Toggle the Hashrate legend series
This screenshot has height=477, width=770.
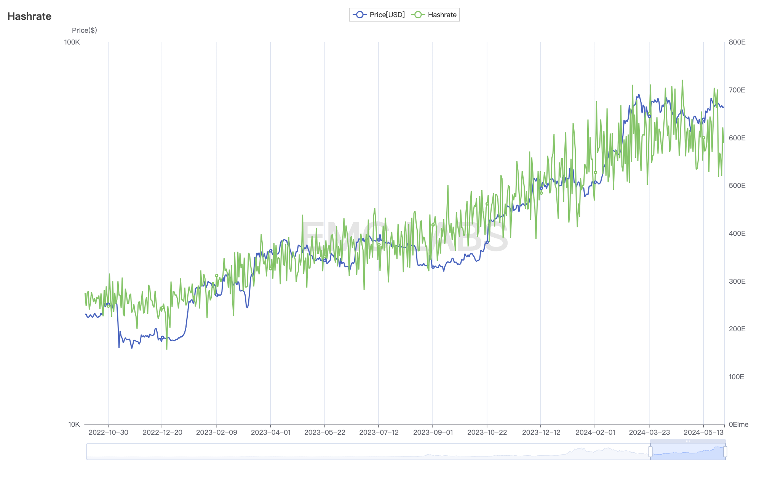click(442, 15)
